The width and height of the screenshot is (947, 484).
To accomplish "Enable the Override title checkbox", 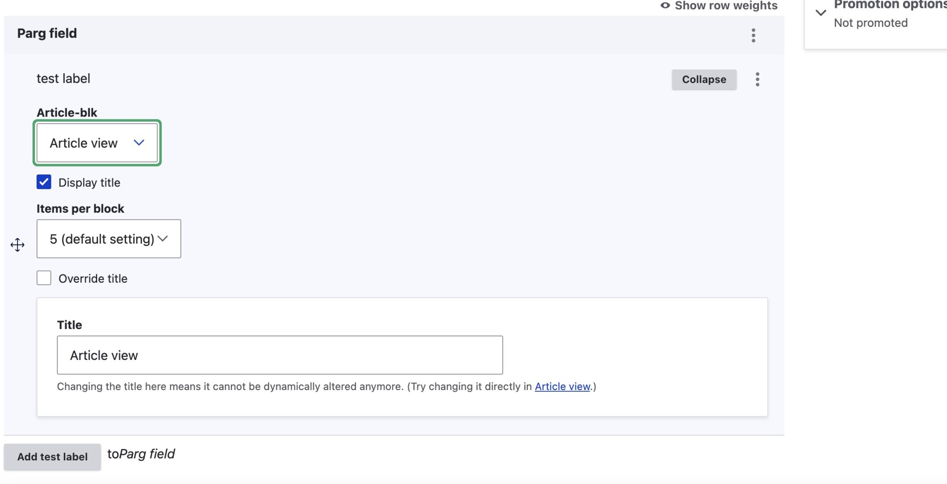I will (43, 278).
